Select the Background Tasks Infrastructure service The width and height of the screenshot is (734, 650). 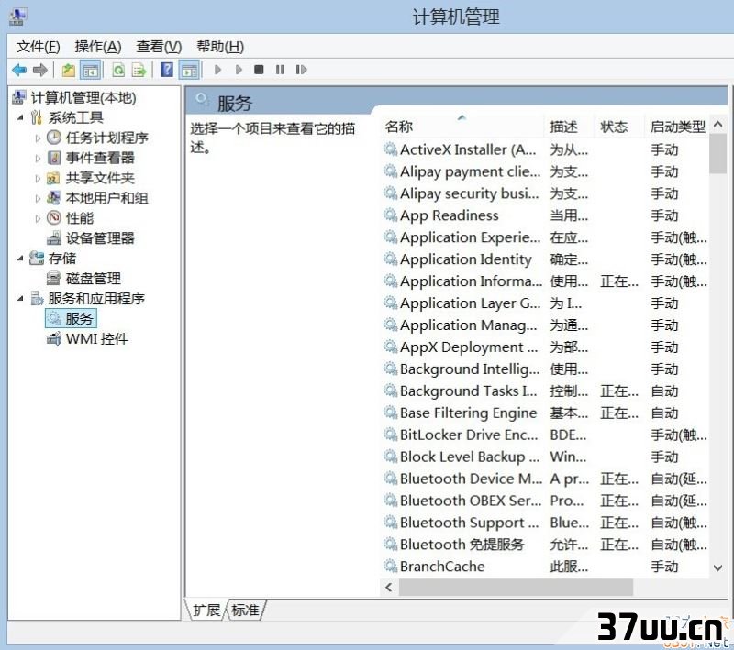[x=545, y=391]
